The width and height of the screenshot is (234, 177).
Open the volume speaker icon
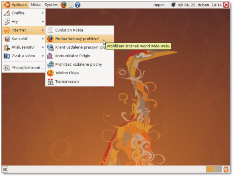coord(180,5)
